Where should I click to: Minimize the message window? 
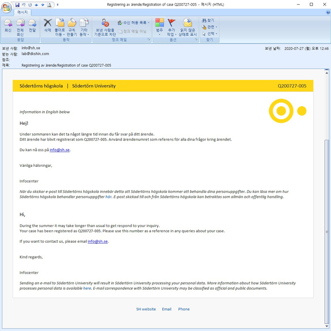[298, 4]
